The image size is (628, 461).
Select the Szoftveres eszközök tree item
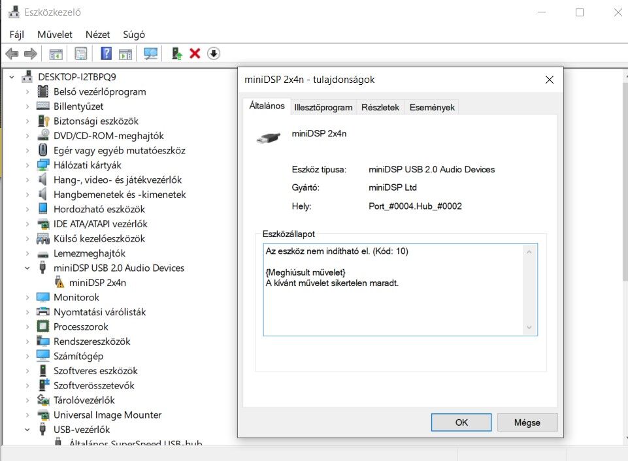coord(95,370)
